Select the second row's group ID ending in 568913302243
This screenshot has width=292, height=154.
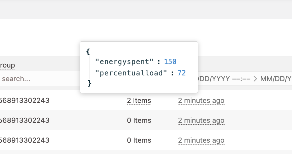pos(25,120)
